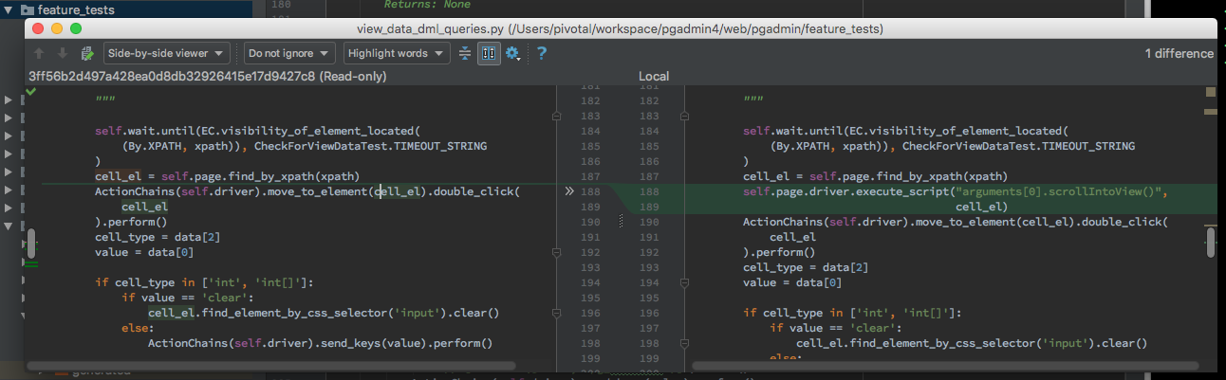Click 'Returns: None' in background editor
The image size is (1226, 380).
(427, 5)
